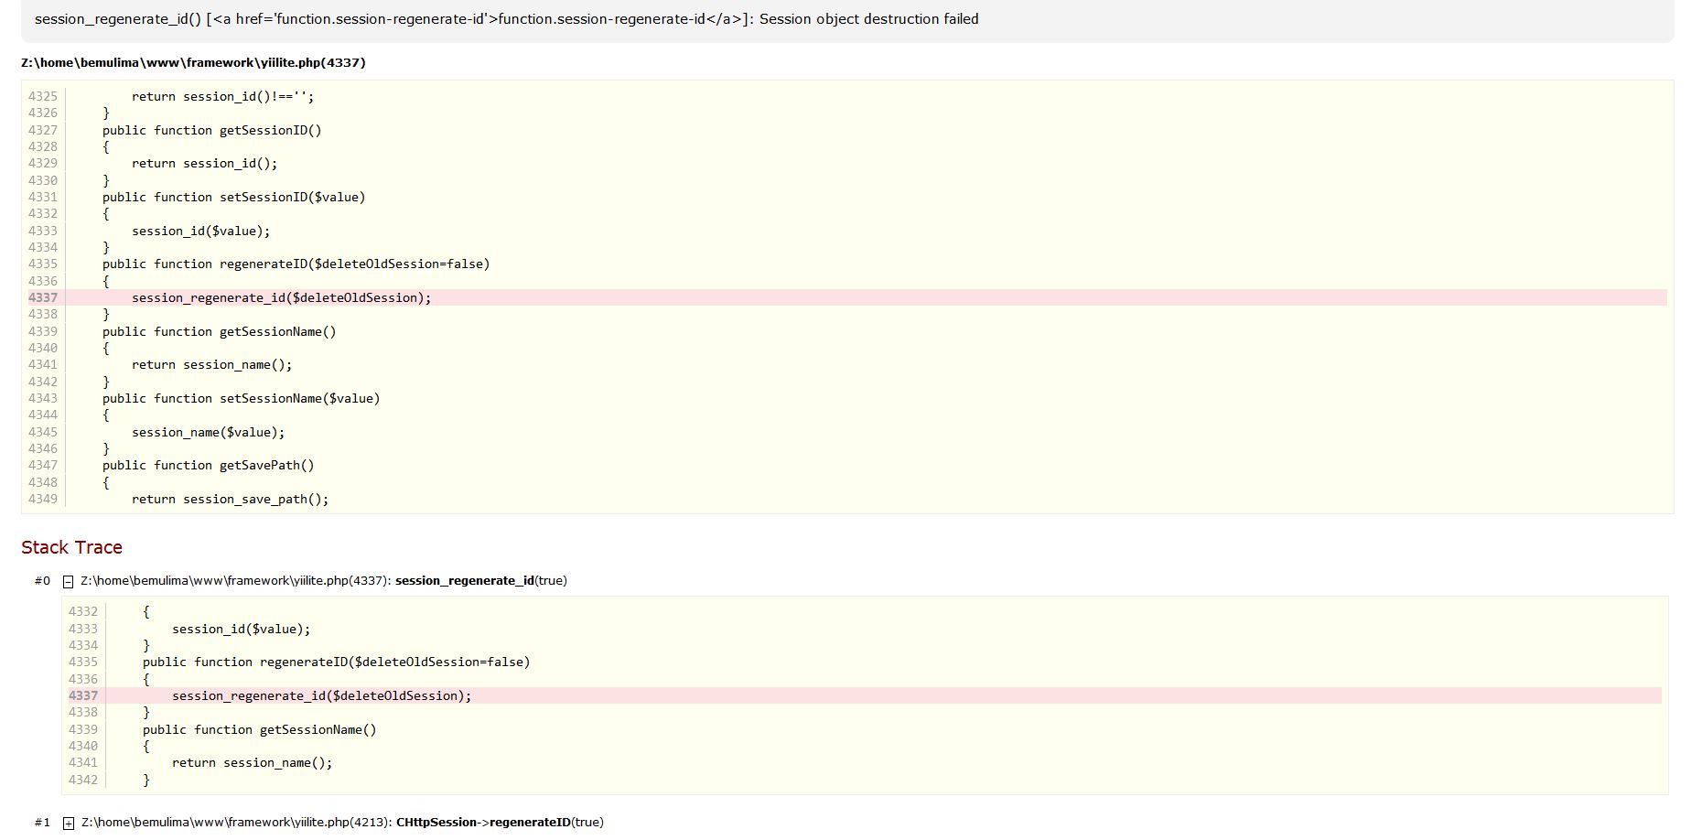Click 'public function setSessionID($value)' line 4331
1691x840 pixels.
(234, 197)
